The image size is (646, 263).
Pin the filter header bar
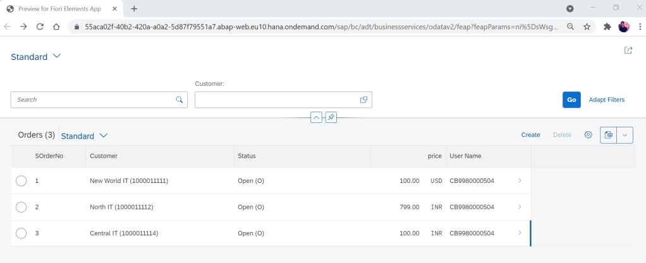pos(331,117)
